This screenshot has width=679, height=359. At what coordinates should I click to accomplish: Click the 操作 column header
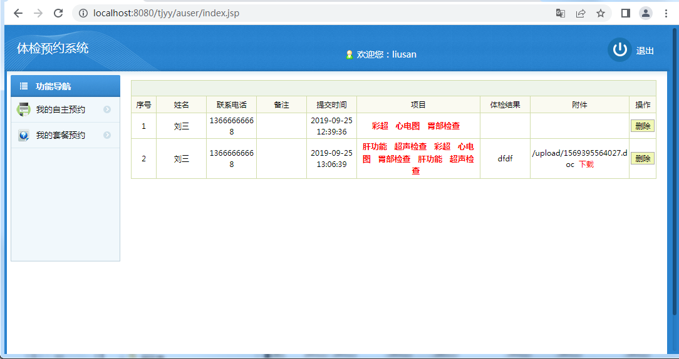coord(643,104)
